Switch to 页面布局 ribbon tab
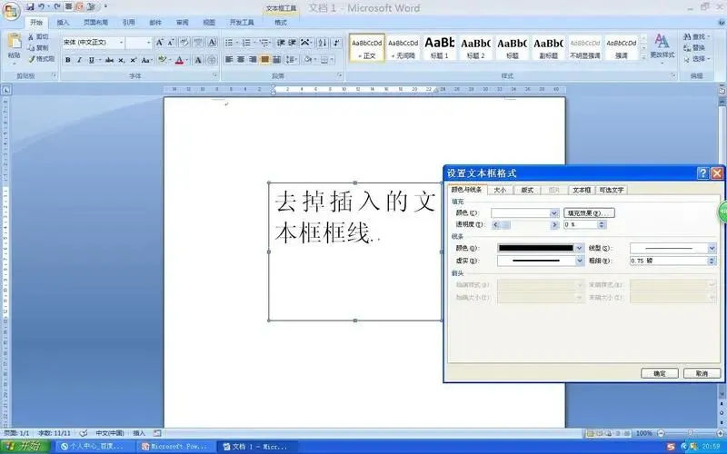Viewport: 727px width, 454px height. tap(95, 22)
